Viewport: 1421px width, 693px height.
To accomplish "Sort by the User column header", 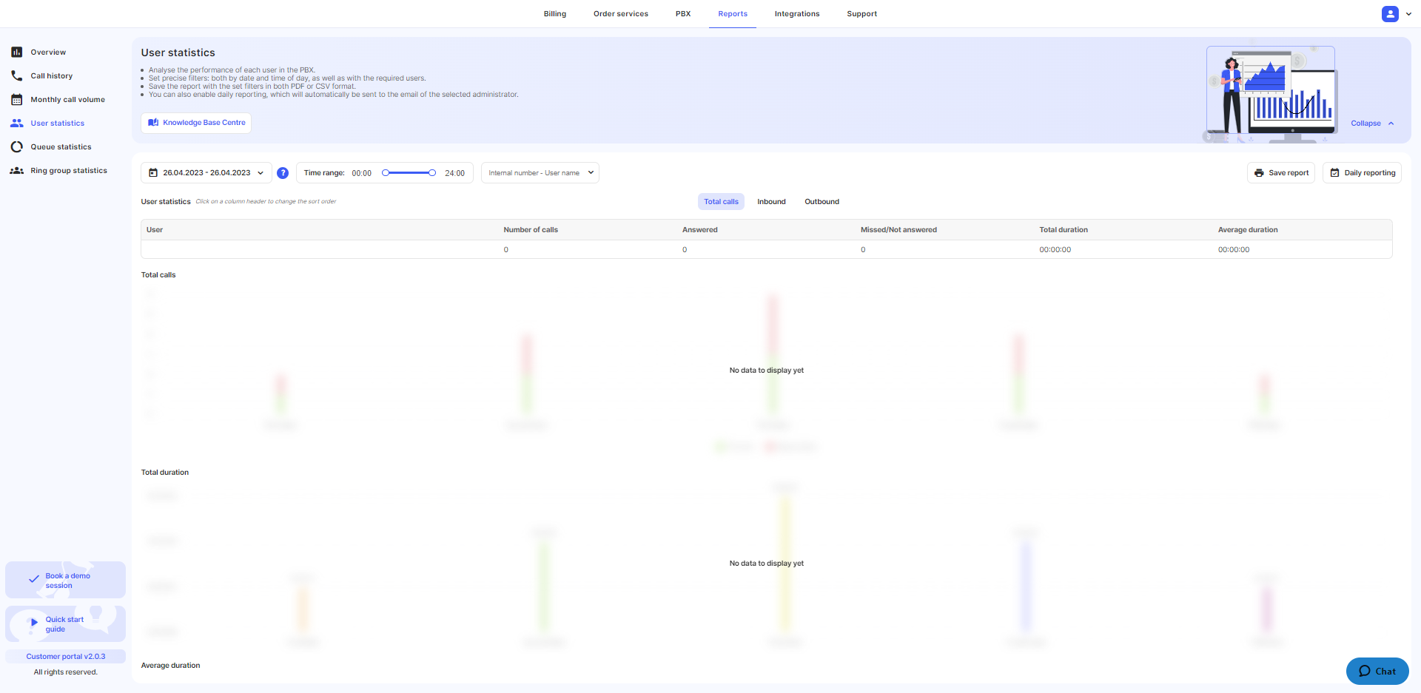I will [155, 230].
